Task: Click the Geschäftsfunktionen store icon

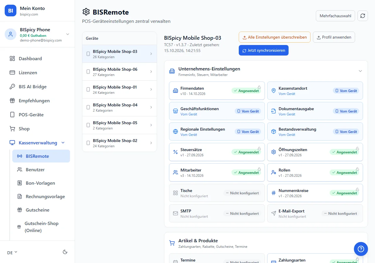Action: pos(175,111)
